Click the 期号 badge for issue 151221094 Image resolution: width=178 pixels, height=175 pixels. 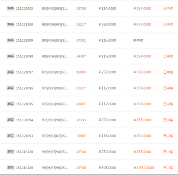click(x=11, y=120)
